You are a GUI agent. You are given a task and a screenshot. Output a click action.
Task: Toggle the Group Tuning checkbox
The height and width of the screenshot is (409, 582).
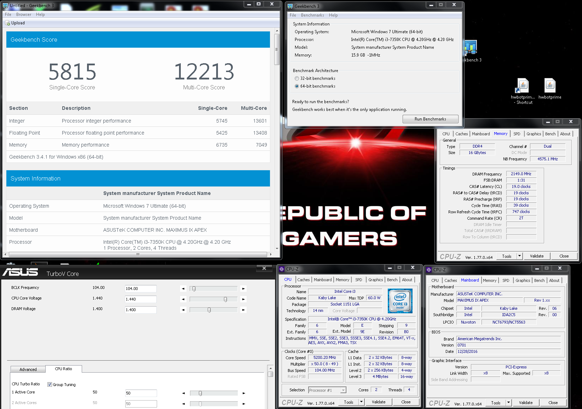[x=50, y=385]
